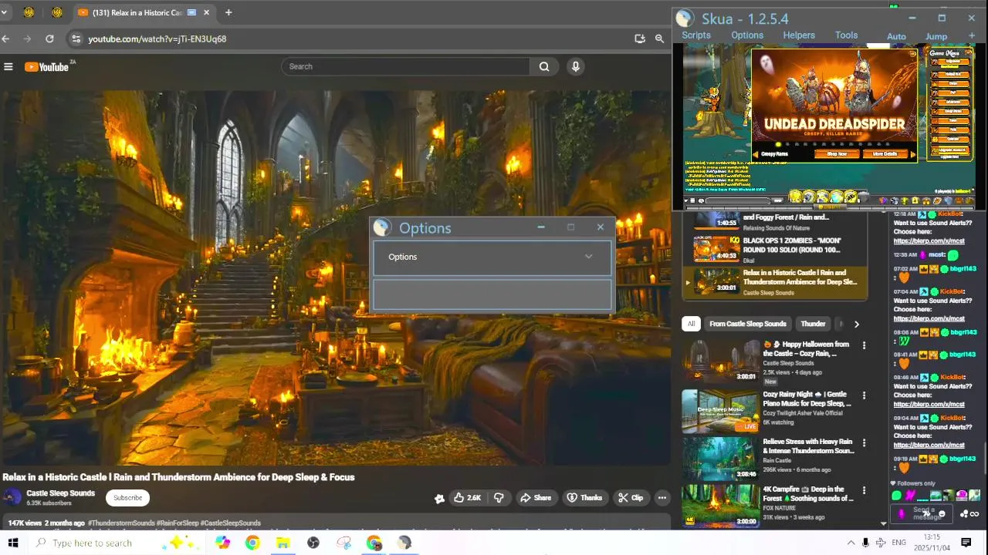
Task: Open Skua Scripts menu
Action: 696,35
